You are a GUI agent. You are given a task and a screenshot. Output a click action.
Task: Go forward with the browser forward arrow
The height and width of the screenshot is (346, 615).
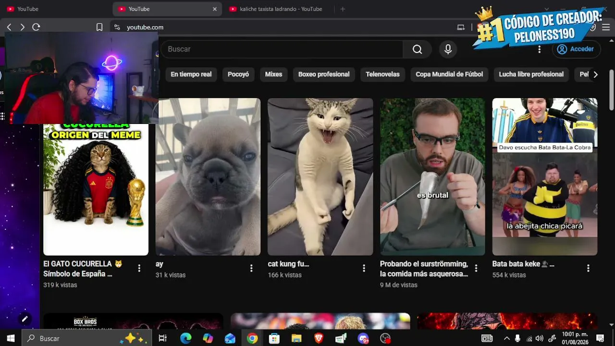coord(22,27)
